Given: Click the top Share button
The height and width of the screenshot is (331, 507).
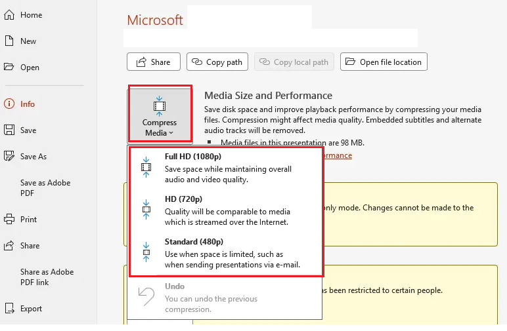Looking at the screenshot, I should point(154,62).
